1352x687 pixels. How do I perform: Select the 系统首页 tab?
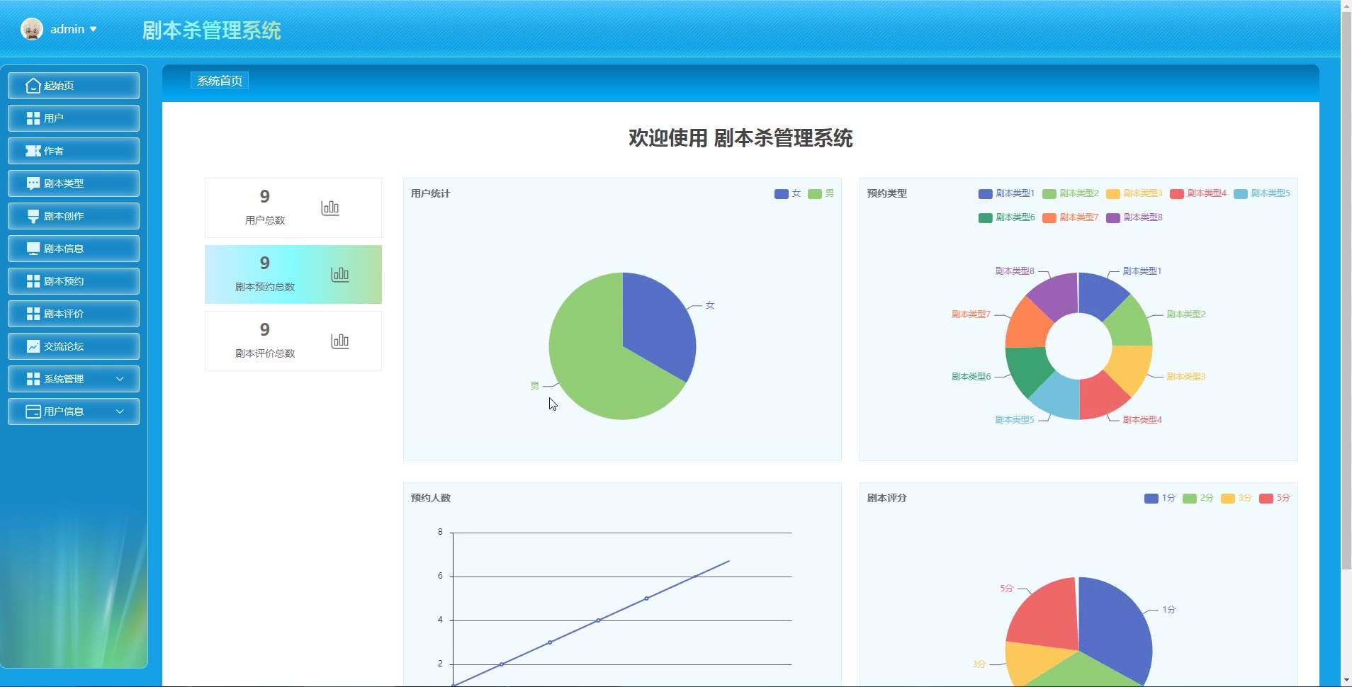pyautogui.click(x=220, y=81)
